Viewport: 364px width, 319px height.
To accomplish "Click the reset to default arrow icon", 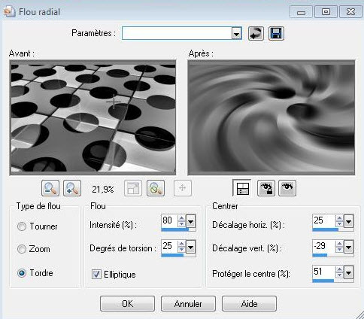I will (x=256, y=33).
